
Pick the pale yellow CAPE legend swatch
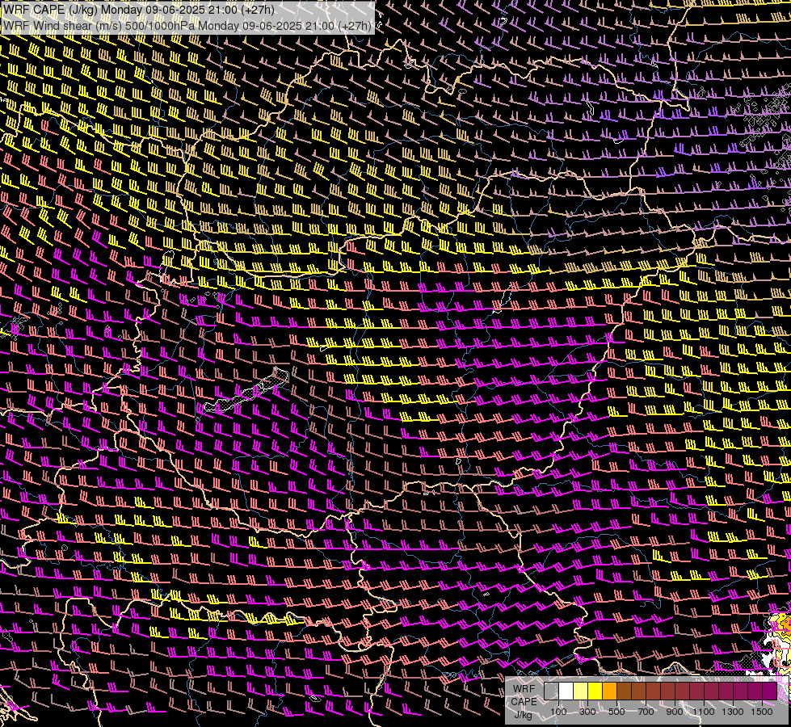tap(581, 691)
